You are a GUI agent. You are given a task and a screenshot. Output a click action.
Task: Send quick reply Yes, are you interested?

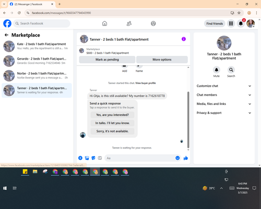[x=112, y=115]
